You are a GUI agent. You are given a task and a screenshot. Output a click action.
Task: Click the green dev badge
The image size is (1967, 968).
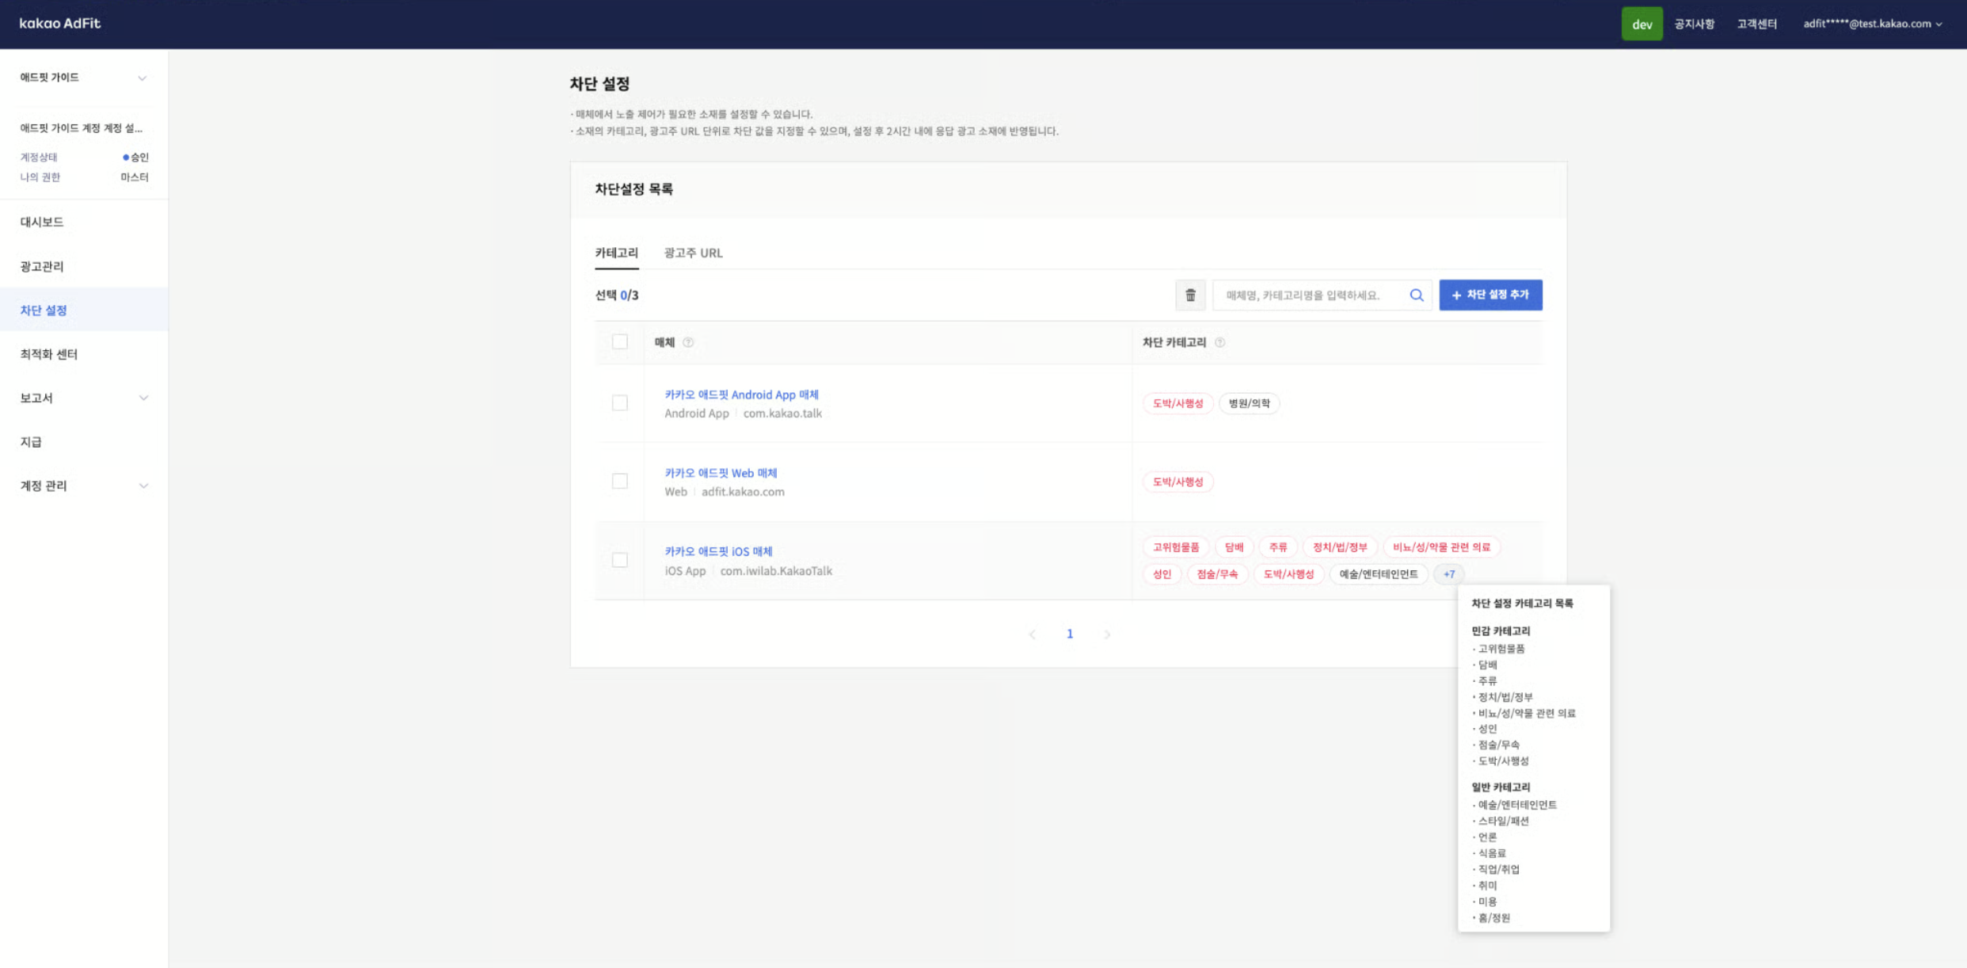(1641, 24)
